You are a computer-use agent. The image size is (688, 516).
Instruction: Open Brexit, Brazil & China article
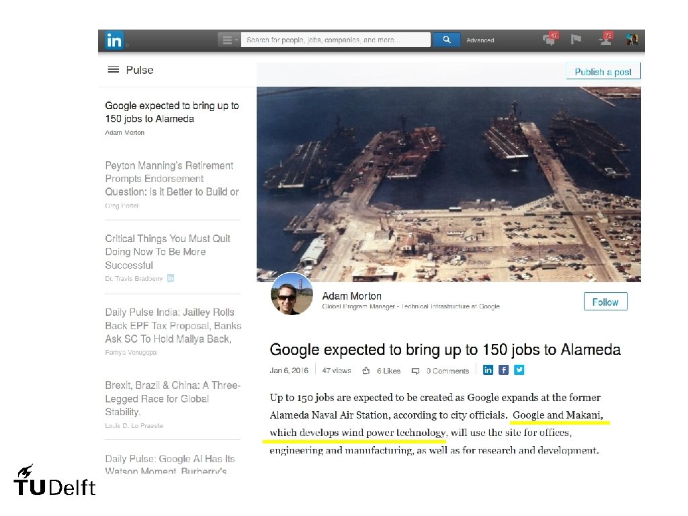(173, 398)
